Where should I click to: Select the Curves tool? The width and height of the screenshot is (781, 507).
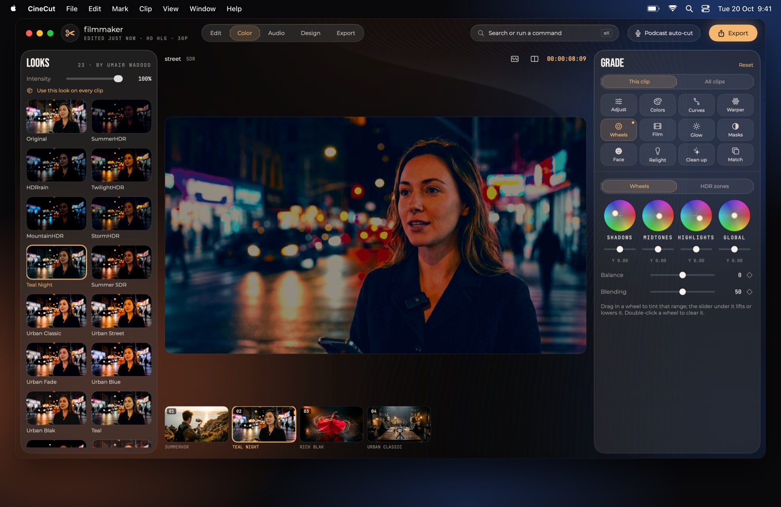[x=696, y=105]
